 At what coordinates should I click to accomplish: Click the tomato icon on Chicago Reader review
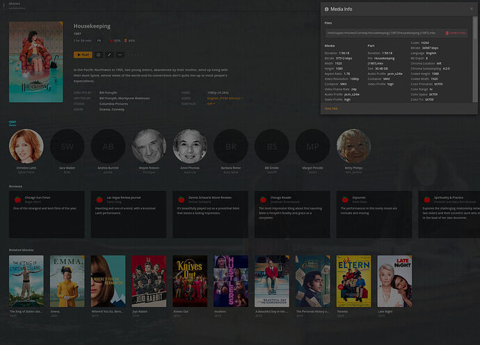click(263, 199)
